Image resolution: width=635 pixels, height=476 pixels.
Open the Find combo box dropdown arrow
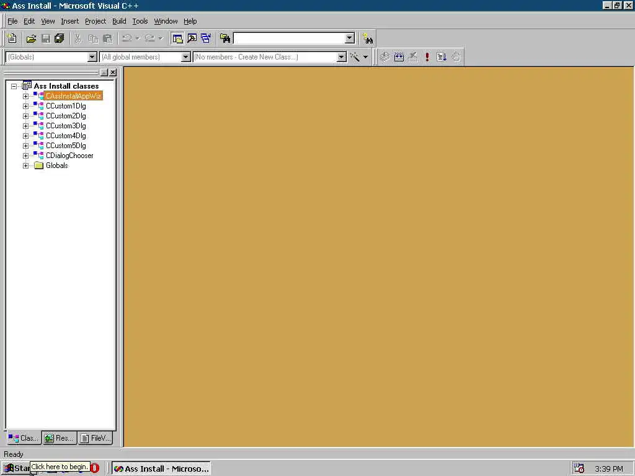pos(350,38)
